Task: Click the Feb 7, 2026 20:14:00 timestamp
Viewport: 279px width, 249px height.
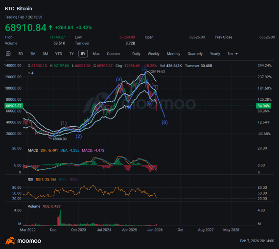Action: pyautogui.click(x=257, y=241)
